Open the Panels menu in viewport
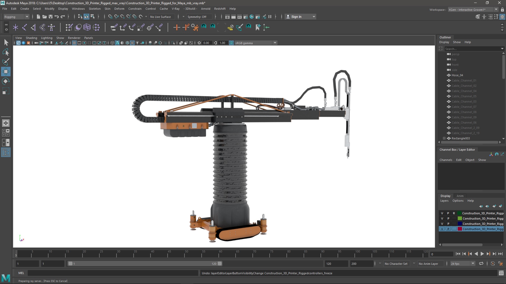This screenshot has height=284, width=506. click(88, 38)
